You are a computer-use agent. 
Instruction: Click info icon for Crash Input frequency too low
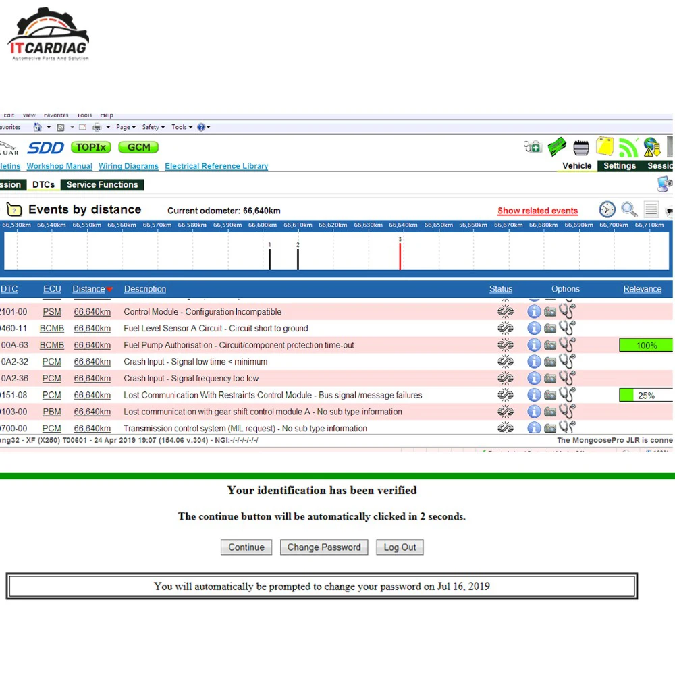point(534,378)
